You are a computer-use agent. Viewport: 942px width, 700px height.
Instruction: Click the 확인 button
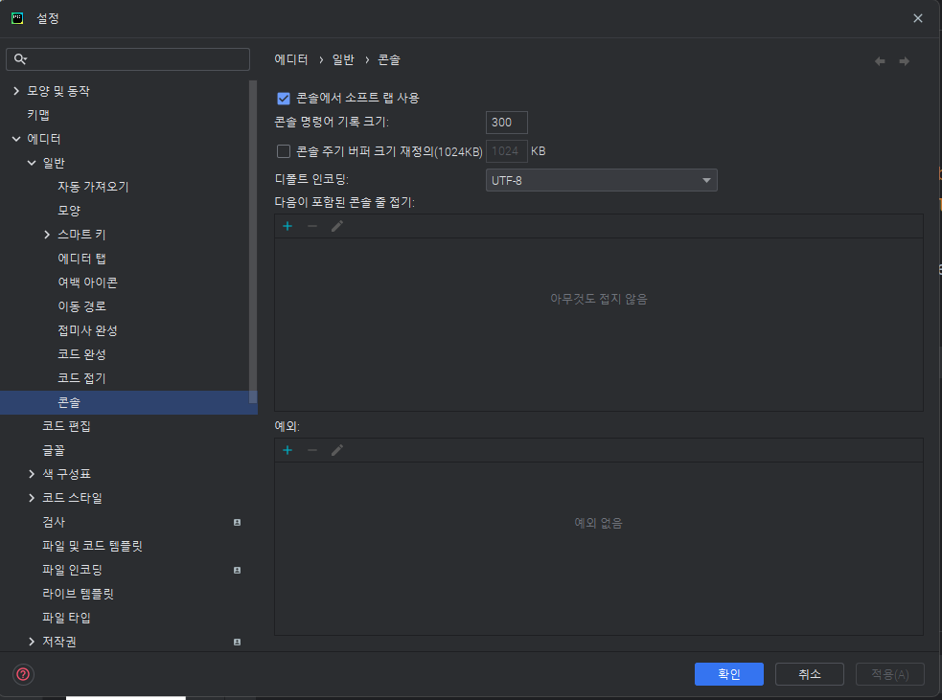(728, 674)
